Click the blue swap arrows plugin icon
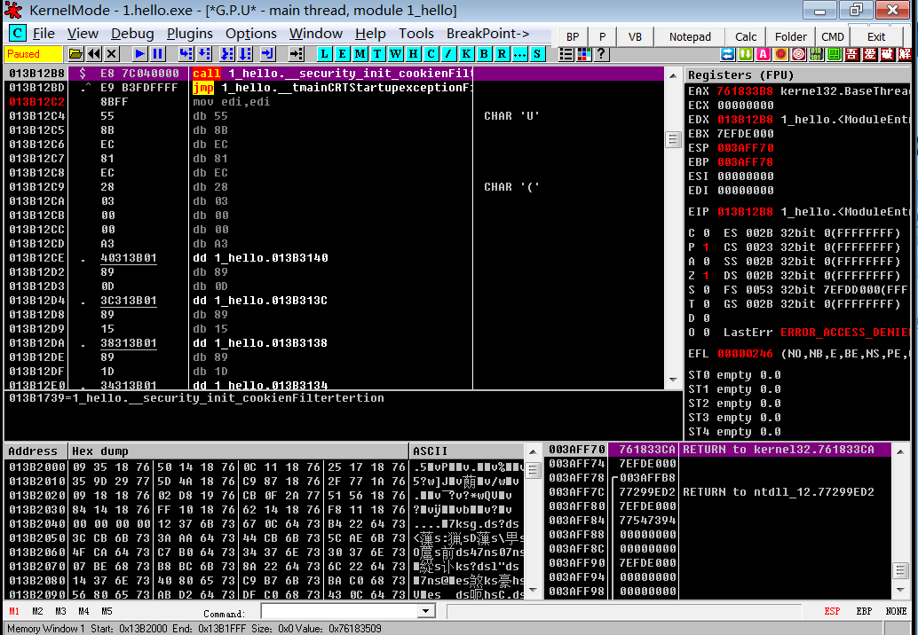 728,54
